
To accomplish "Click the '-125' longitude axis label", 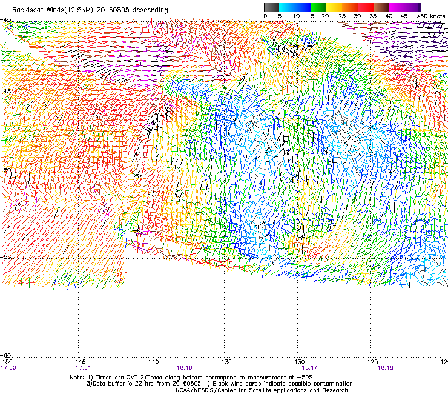I will (371, 362).
